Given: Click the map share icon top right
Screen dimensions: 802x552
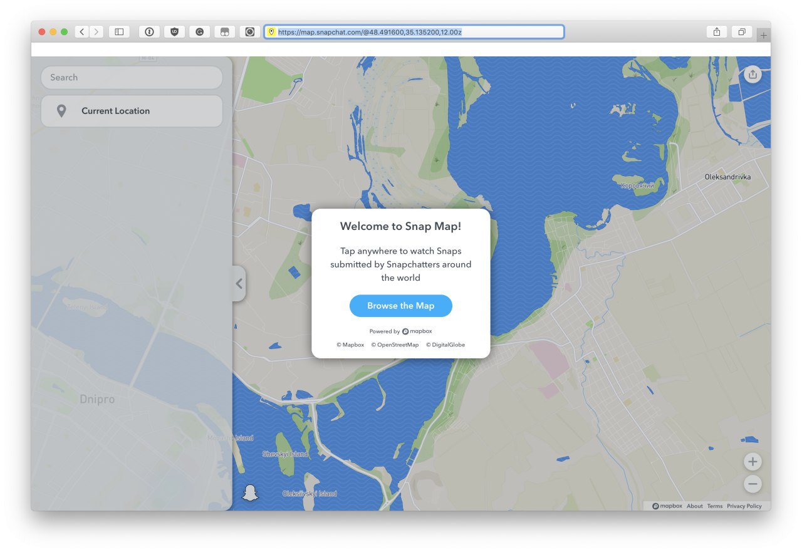Looking at the screenshot, I should [x=753, y=75].
